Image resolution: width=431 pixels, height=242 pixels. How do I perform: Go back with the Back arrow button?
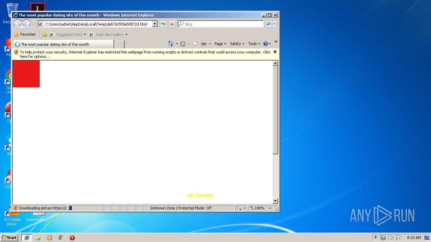pos(17,24)
